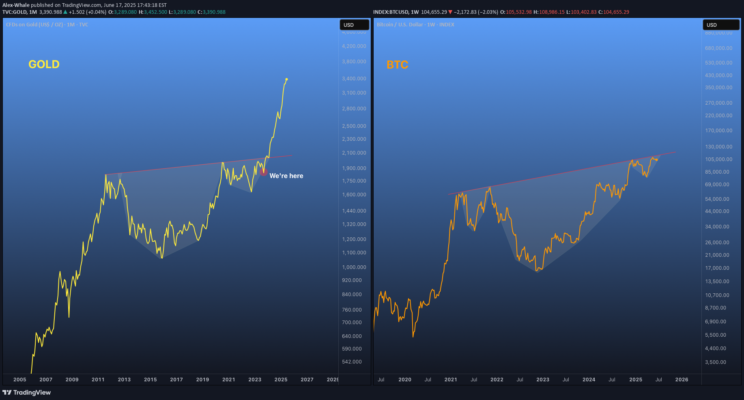The image size is (744, 400).
Task: Click BTC low value L:103,402.83
Action: (x=581, y=12)
